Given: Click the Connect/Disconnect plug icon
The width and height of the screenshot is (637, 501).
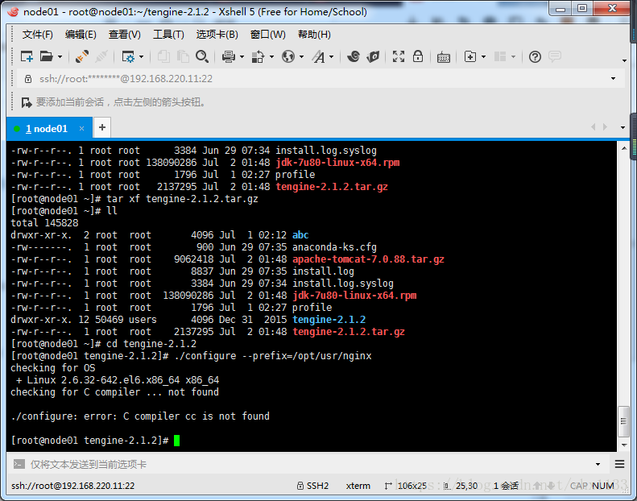Looking at the screenshot, I should point(82,56).
